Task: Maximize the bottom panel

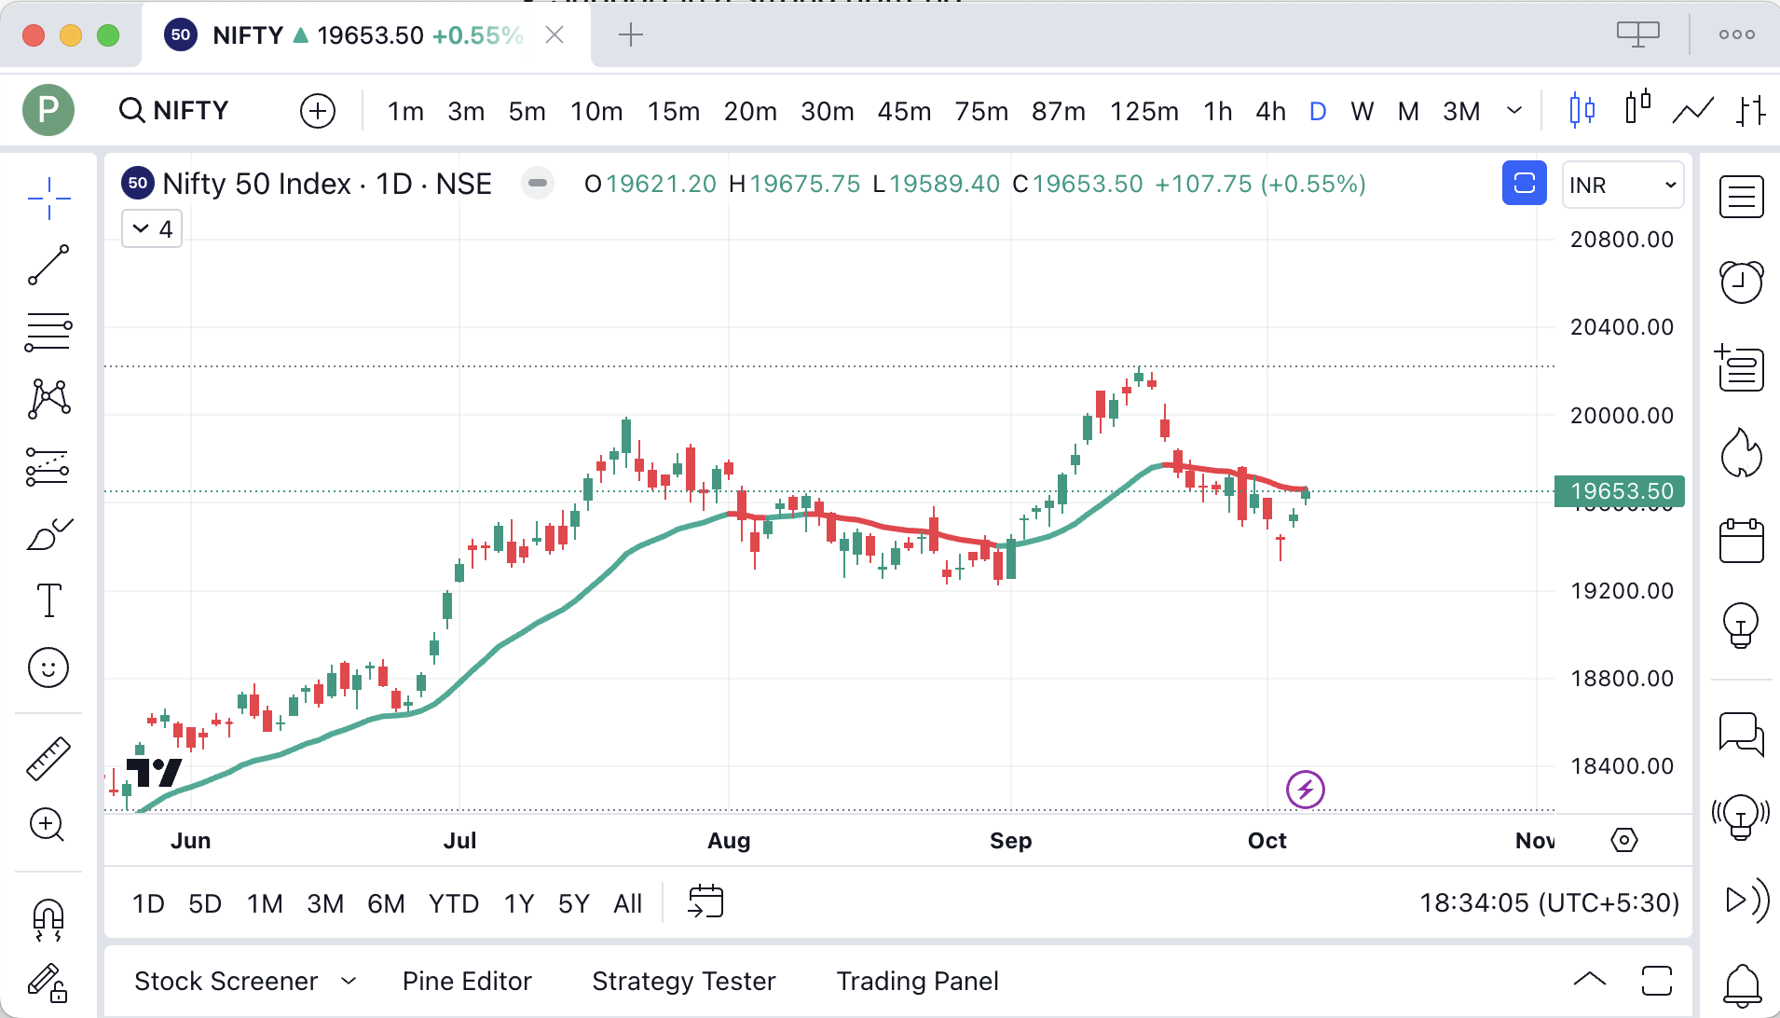Action: pyautogui.click(x=1657, y=981)
